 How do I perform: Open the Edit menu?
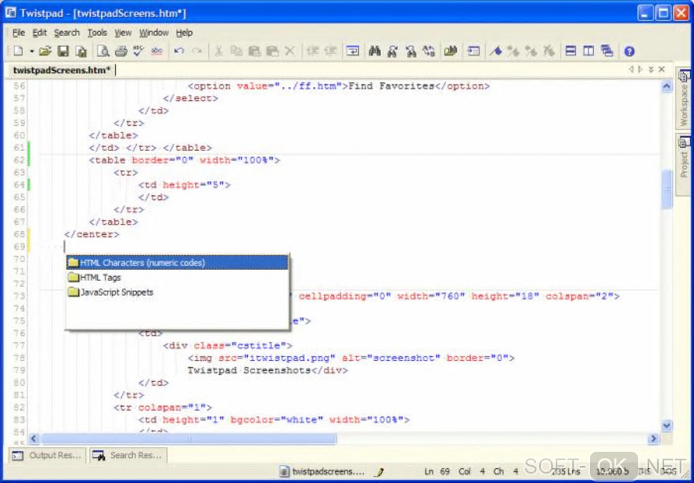point(39,33)
